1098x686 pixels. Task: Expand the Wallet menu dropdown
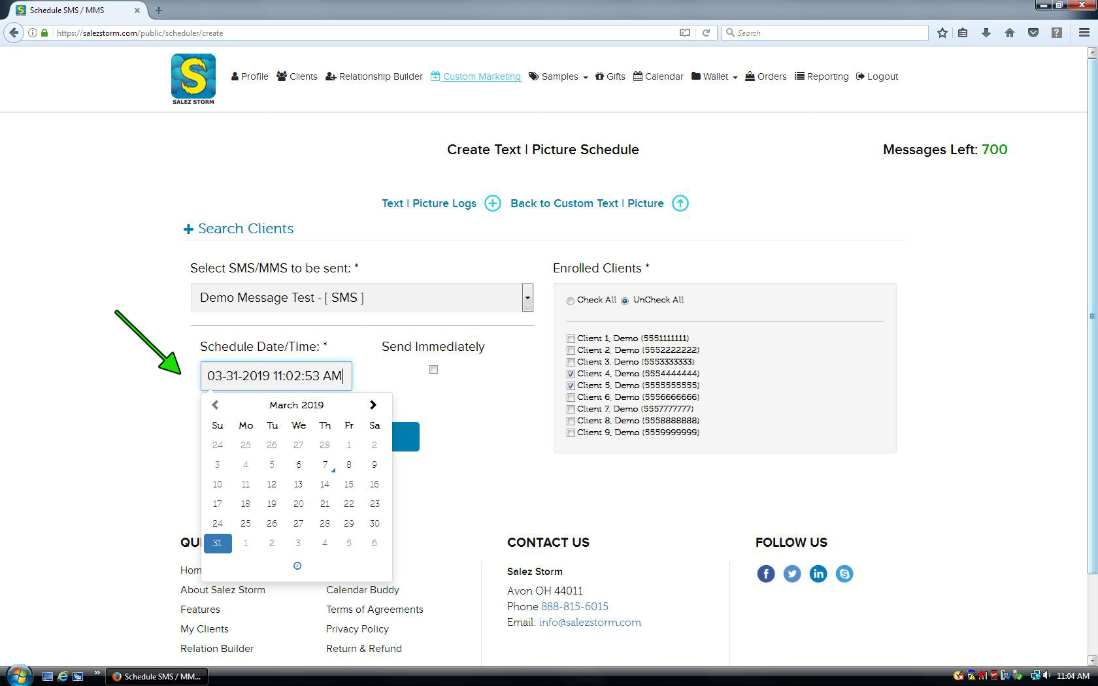coord(715,76)
